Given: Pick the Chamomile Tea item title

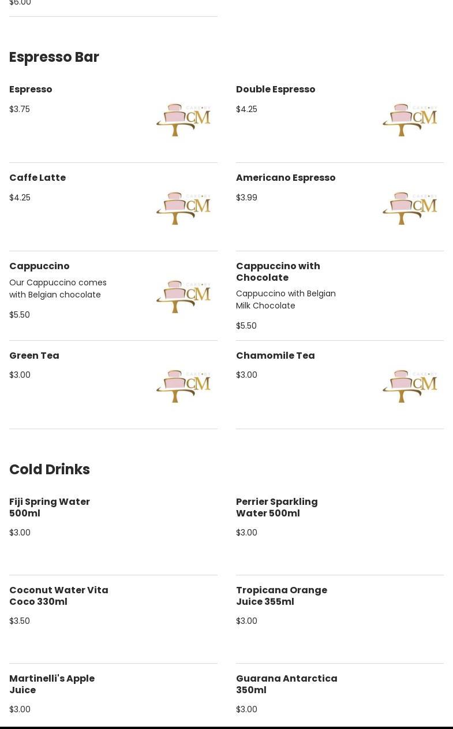Looking at the screenshot, I should (275, 356).
